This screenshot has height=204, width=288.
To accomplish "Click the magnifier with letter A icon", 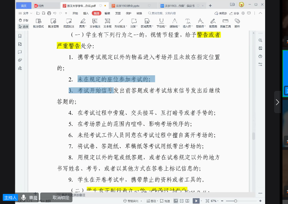I will coord(260,40).
